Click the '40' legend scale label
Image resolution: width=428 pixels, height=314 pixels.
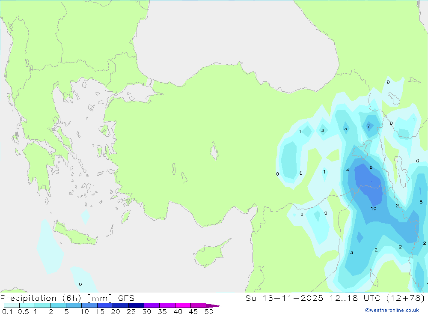[178, 311]
